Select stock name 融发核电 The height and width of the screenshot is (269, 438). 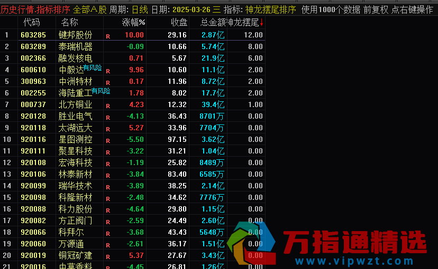(76, 59)
